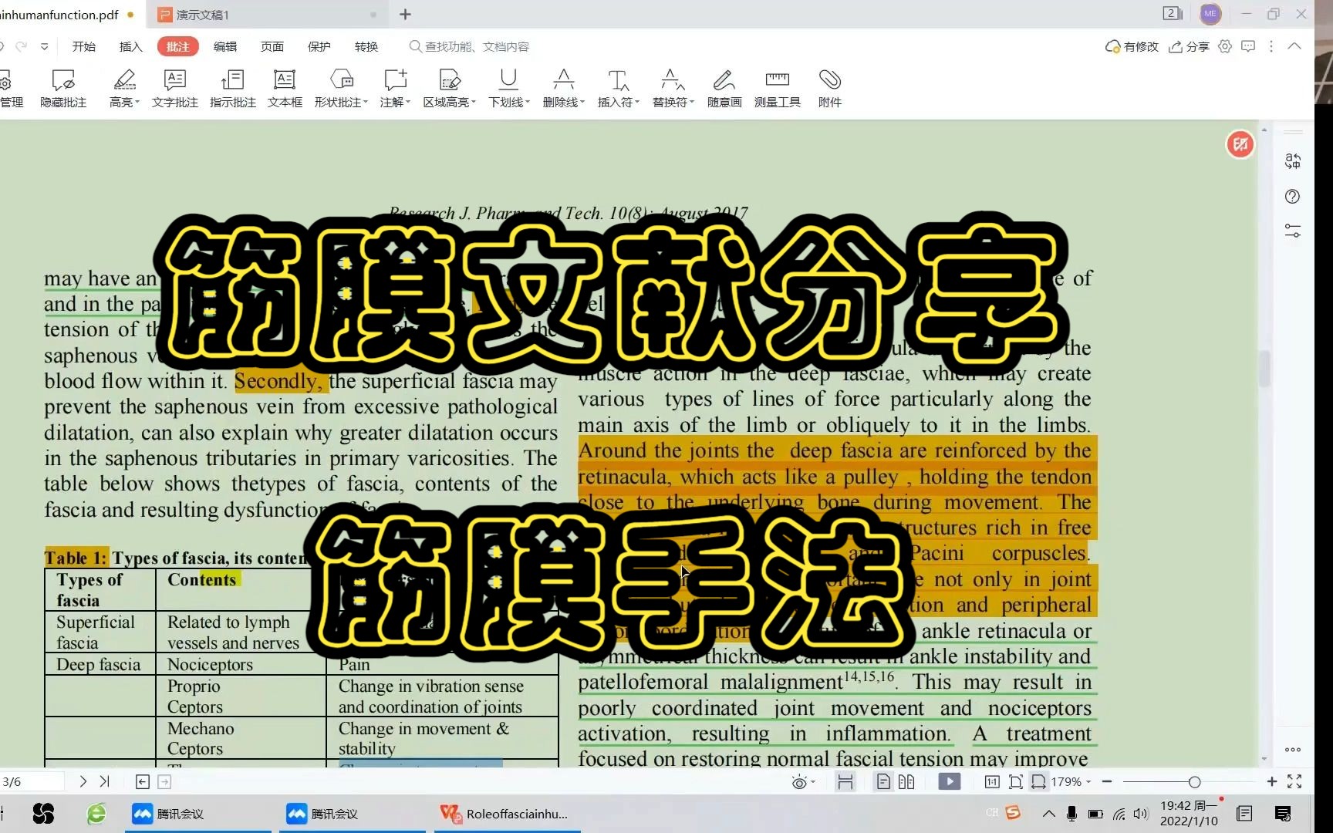Expand the 下划线 dropdown arrow
The height and width of the screenshot is (833, 1333).
tap(528, 102)
